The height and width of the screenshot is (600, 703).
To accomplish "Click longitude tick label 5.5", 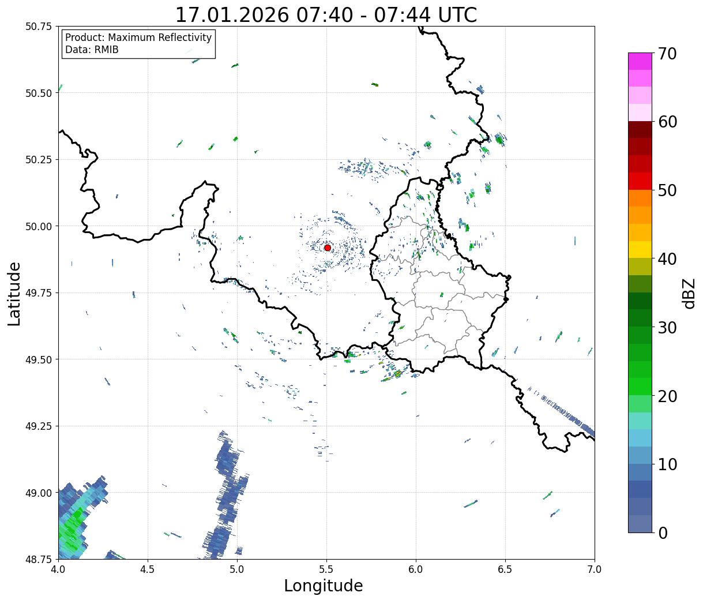I will point(326,569).
